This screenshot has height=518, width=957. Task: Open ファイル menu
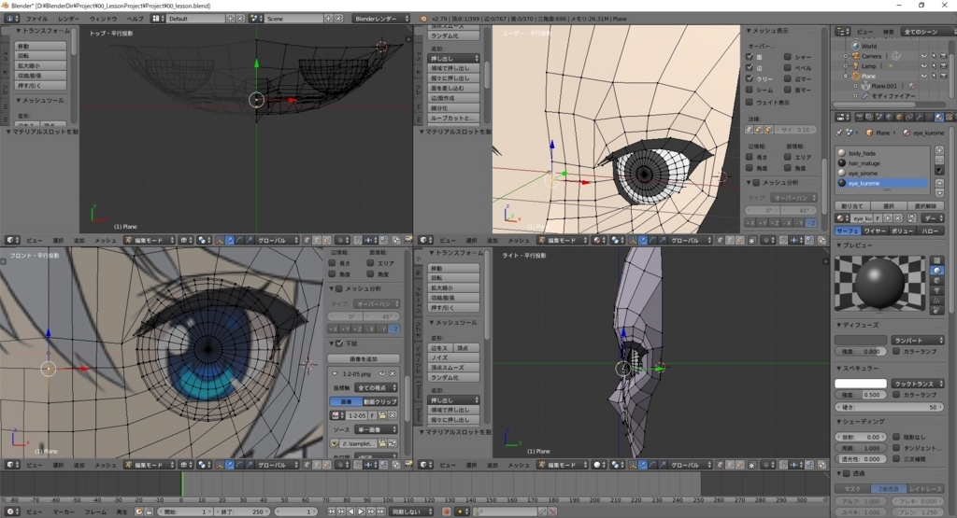coord(36,19)
